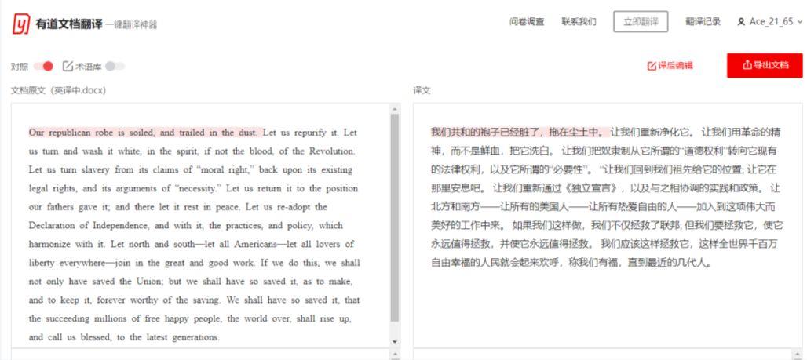Click the 对照 label text
This screenshot has width=807, height=360.
pos(20,66)
